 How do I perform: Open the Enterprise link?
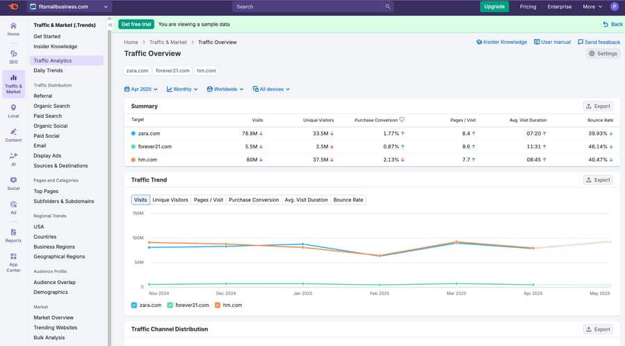point(559,6)
